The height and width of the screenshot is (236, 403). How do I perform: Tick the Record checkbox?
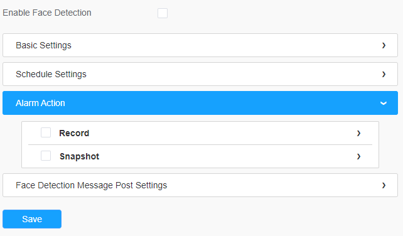tap(46, 132)
